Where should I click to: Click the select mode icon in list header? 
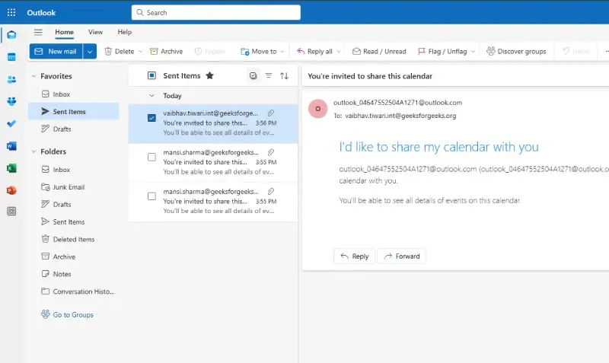(x=253, y=75)
